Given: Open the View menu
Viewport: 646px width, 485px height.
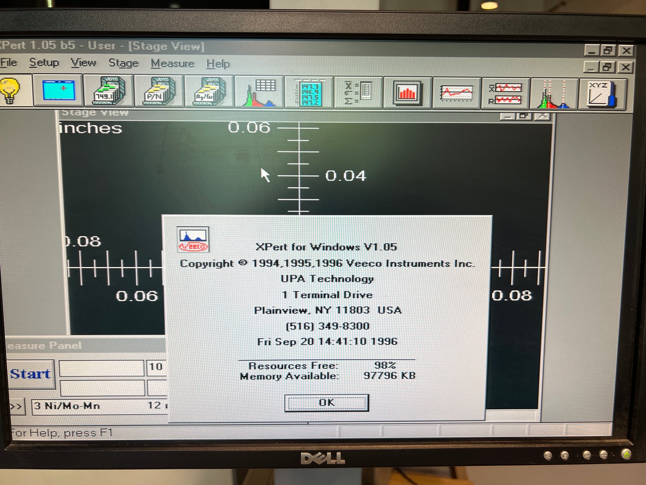Looking at the screenshot, I should pos(83,62).
